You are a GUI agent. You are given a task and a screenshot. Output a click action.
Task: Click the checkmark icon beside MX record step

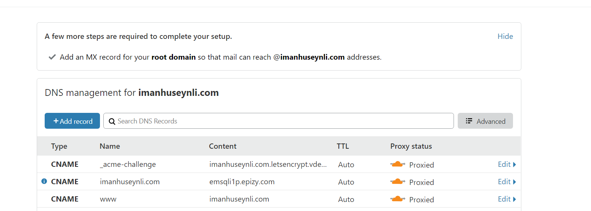52,57
